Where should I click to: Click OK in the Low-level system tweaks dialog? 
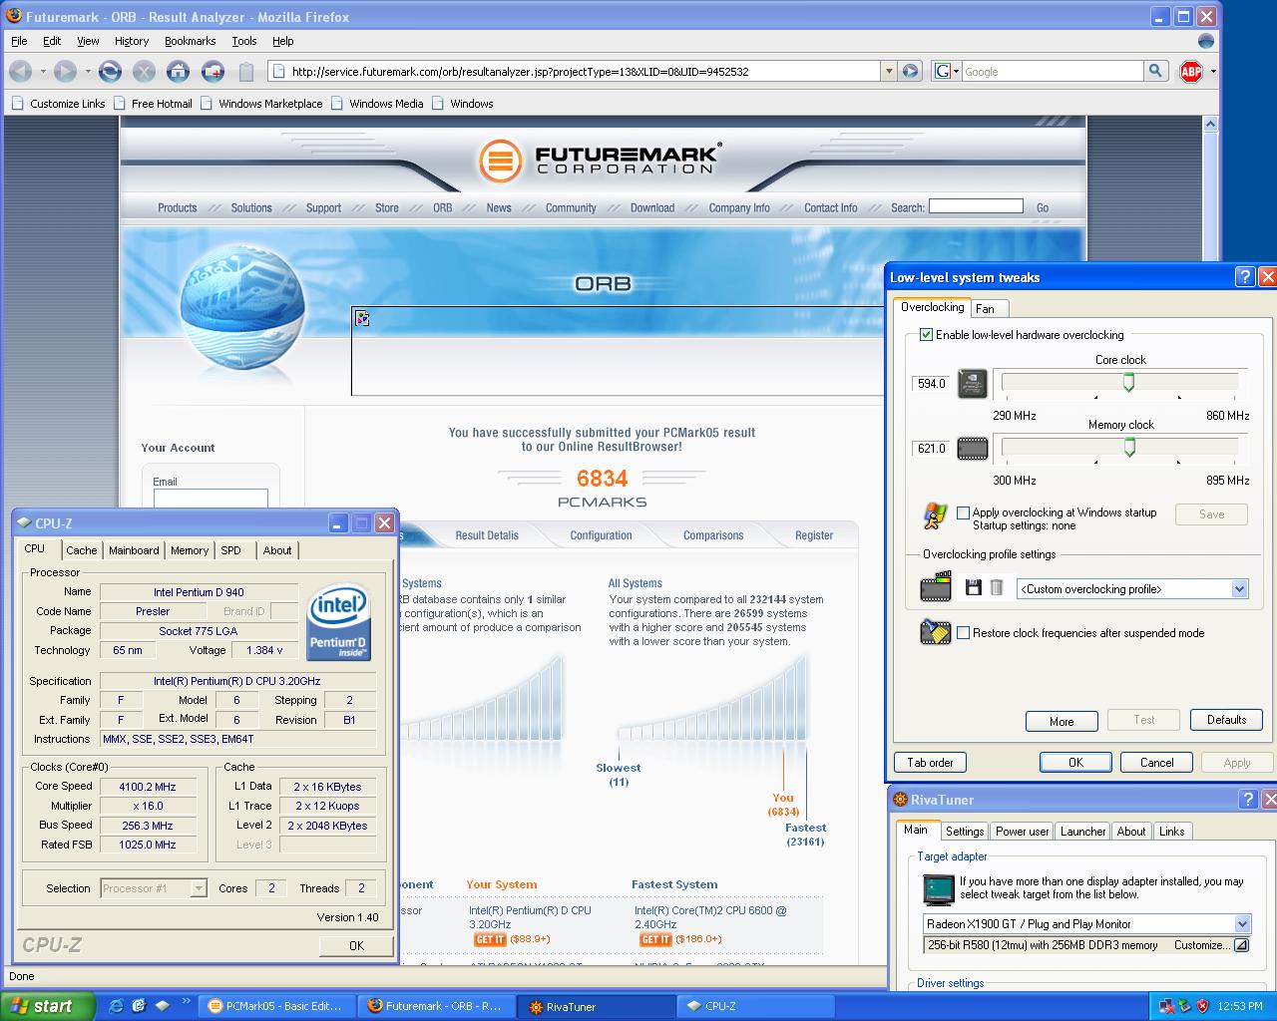[1075, 762]
